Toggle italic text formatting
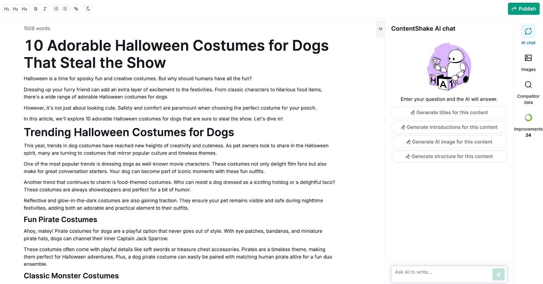Screen dimensions: 543x284 [x=45, y=9]
